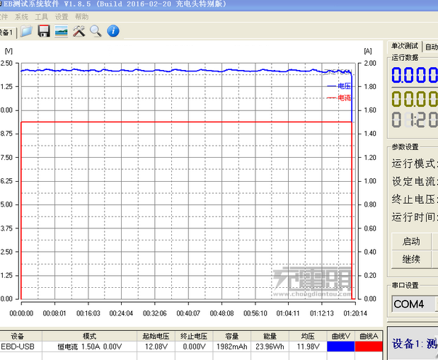This screenshot has height=360, width=438.
Task: Click the 1982mAh capacity cell
Action: click(232, 347)
